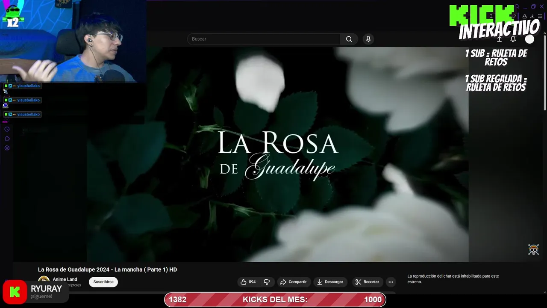This screenshot has height=308, width=547.
Task: Click Recortar clip button
Action: [x=367, y=282]
